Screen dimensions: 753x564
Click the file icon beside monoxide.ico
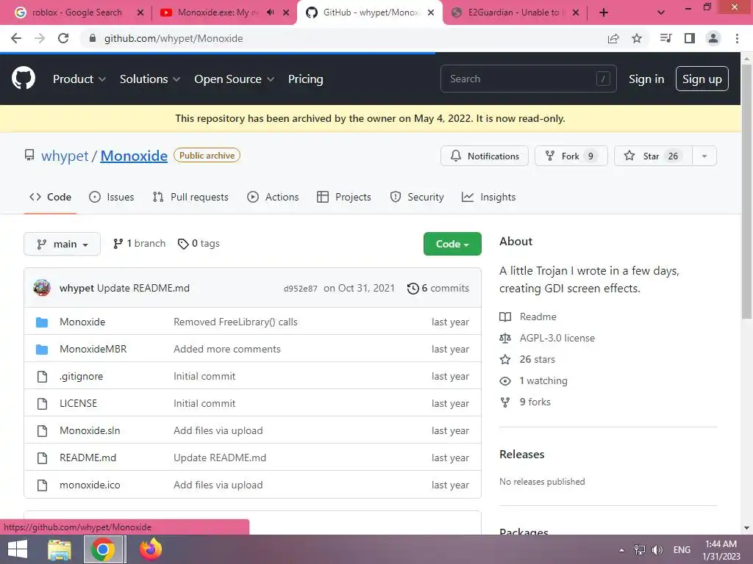42,485
